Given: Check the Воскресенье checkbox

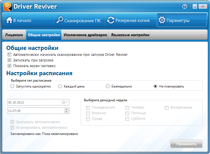Looking at the screenshot, I should click(166, 108).
